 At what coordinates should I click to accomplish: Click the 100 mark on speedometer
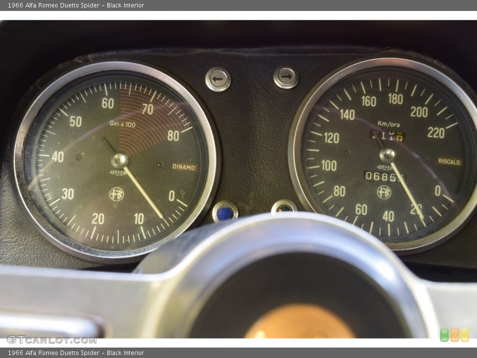pyautogui.click(x=329, y=166)
